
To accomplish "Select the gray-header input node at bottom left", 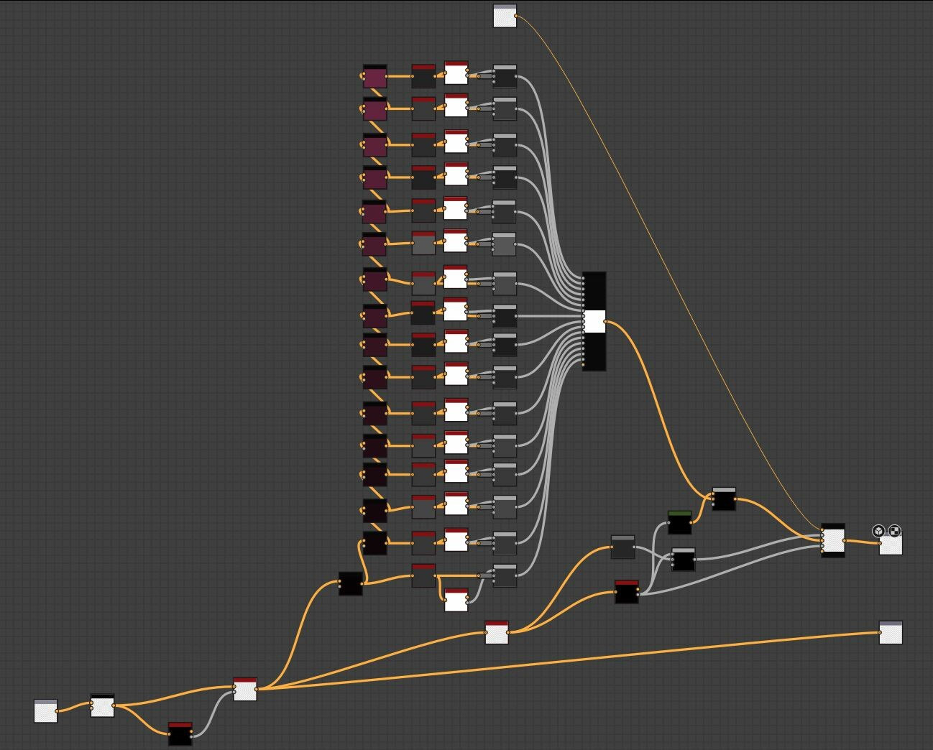I will [46, 710].
